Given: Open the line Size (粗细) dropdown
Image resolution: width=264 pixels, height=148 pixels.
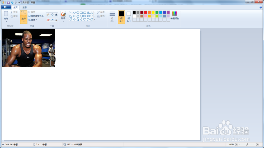Looking at the screenshot, I should [112, 17].
